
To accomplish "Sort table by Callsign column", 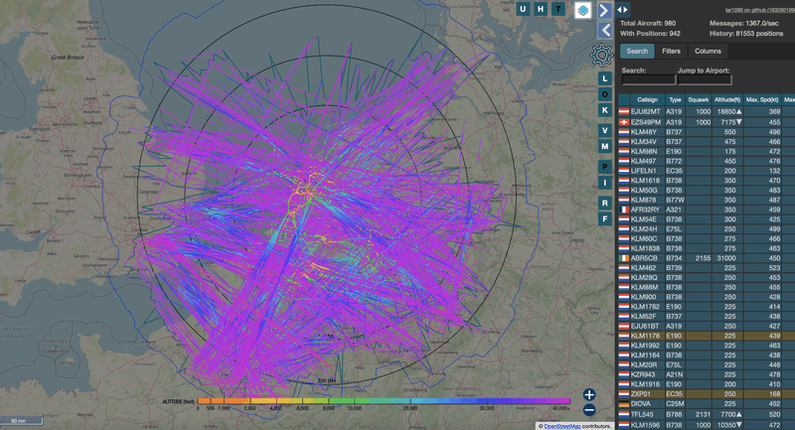I will tap(647, 99).
